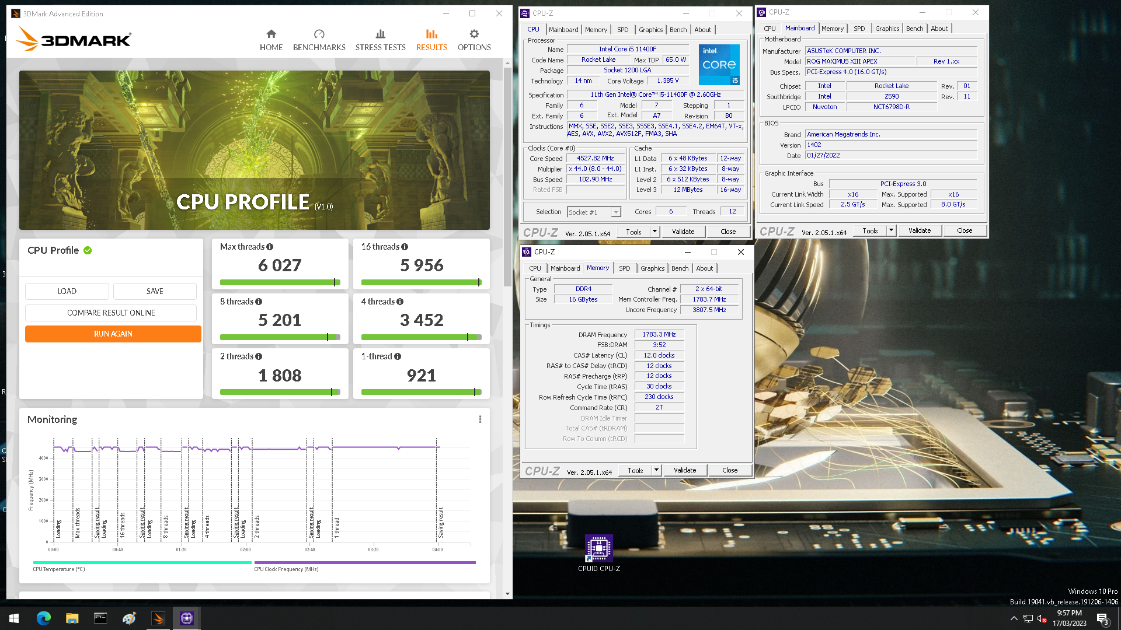Click the network tray icon

click(x=1028, y=618)
